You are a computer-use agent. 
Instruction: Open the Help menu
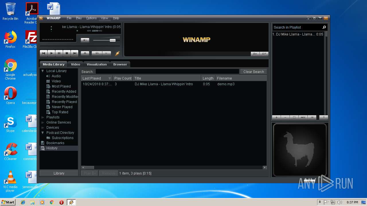pyautogui.click(x=116, y=18)
